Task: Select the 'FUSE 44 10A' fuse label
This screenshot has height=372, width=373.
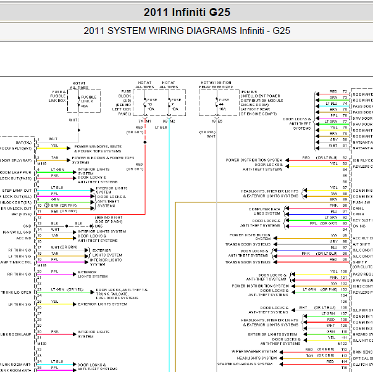Action: click(224, 104)
